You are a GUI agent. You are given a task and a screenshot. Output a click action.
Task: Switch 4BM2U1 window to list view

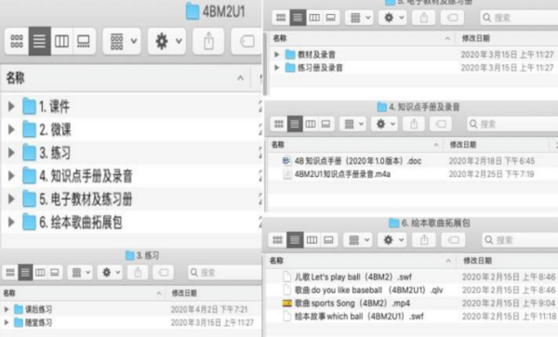(x=39, y=41)
